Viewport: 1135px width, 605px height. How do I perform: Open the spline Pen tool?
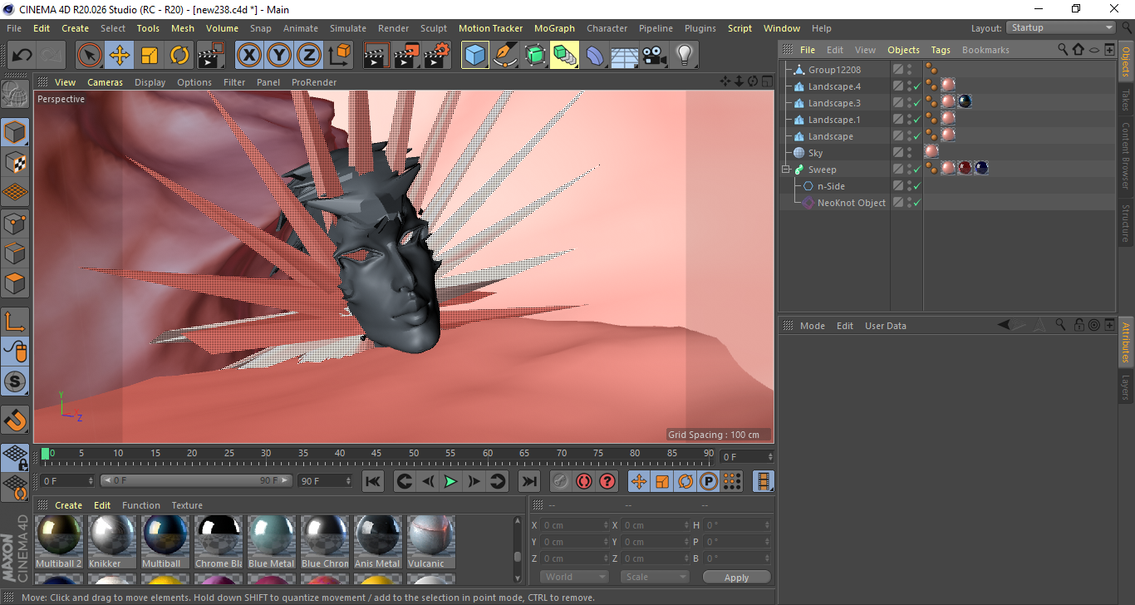coord(505,56)
